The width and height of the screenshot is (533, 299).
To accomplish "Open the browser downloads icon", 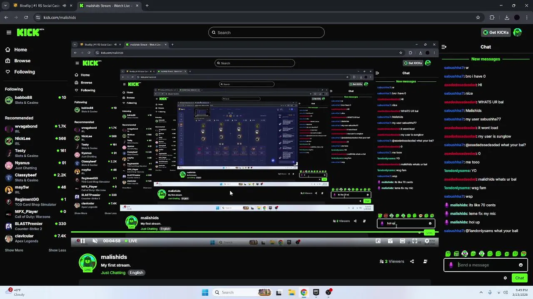I will point(507,17).
